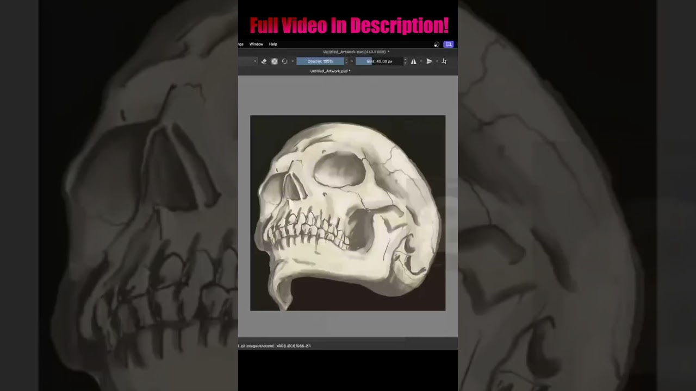The height and width of the screenshot is (391, 696).
Task: Select the Untitled_Artwork.psd document tab
Action: tap(330, 71)
